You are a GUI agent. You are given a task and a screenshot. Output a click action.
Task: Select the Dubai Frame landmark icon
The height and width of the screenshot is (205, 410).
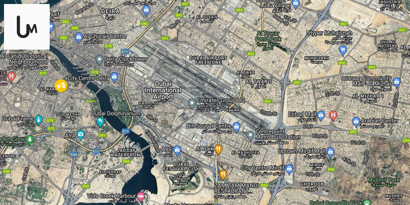click(x=39, y=120)
